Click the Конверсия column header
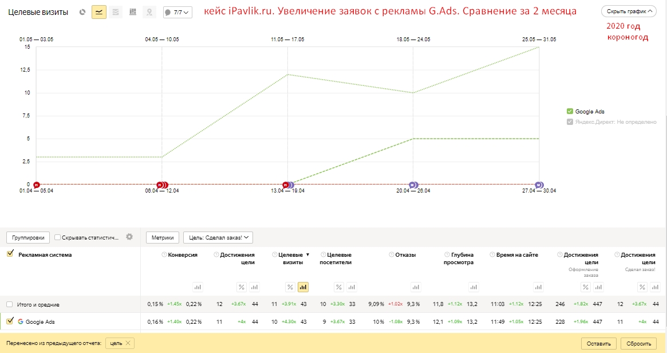The image size is (667, 353). [183, 254]
